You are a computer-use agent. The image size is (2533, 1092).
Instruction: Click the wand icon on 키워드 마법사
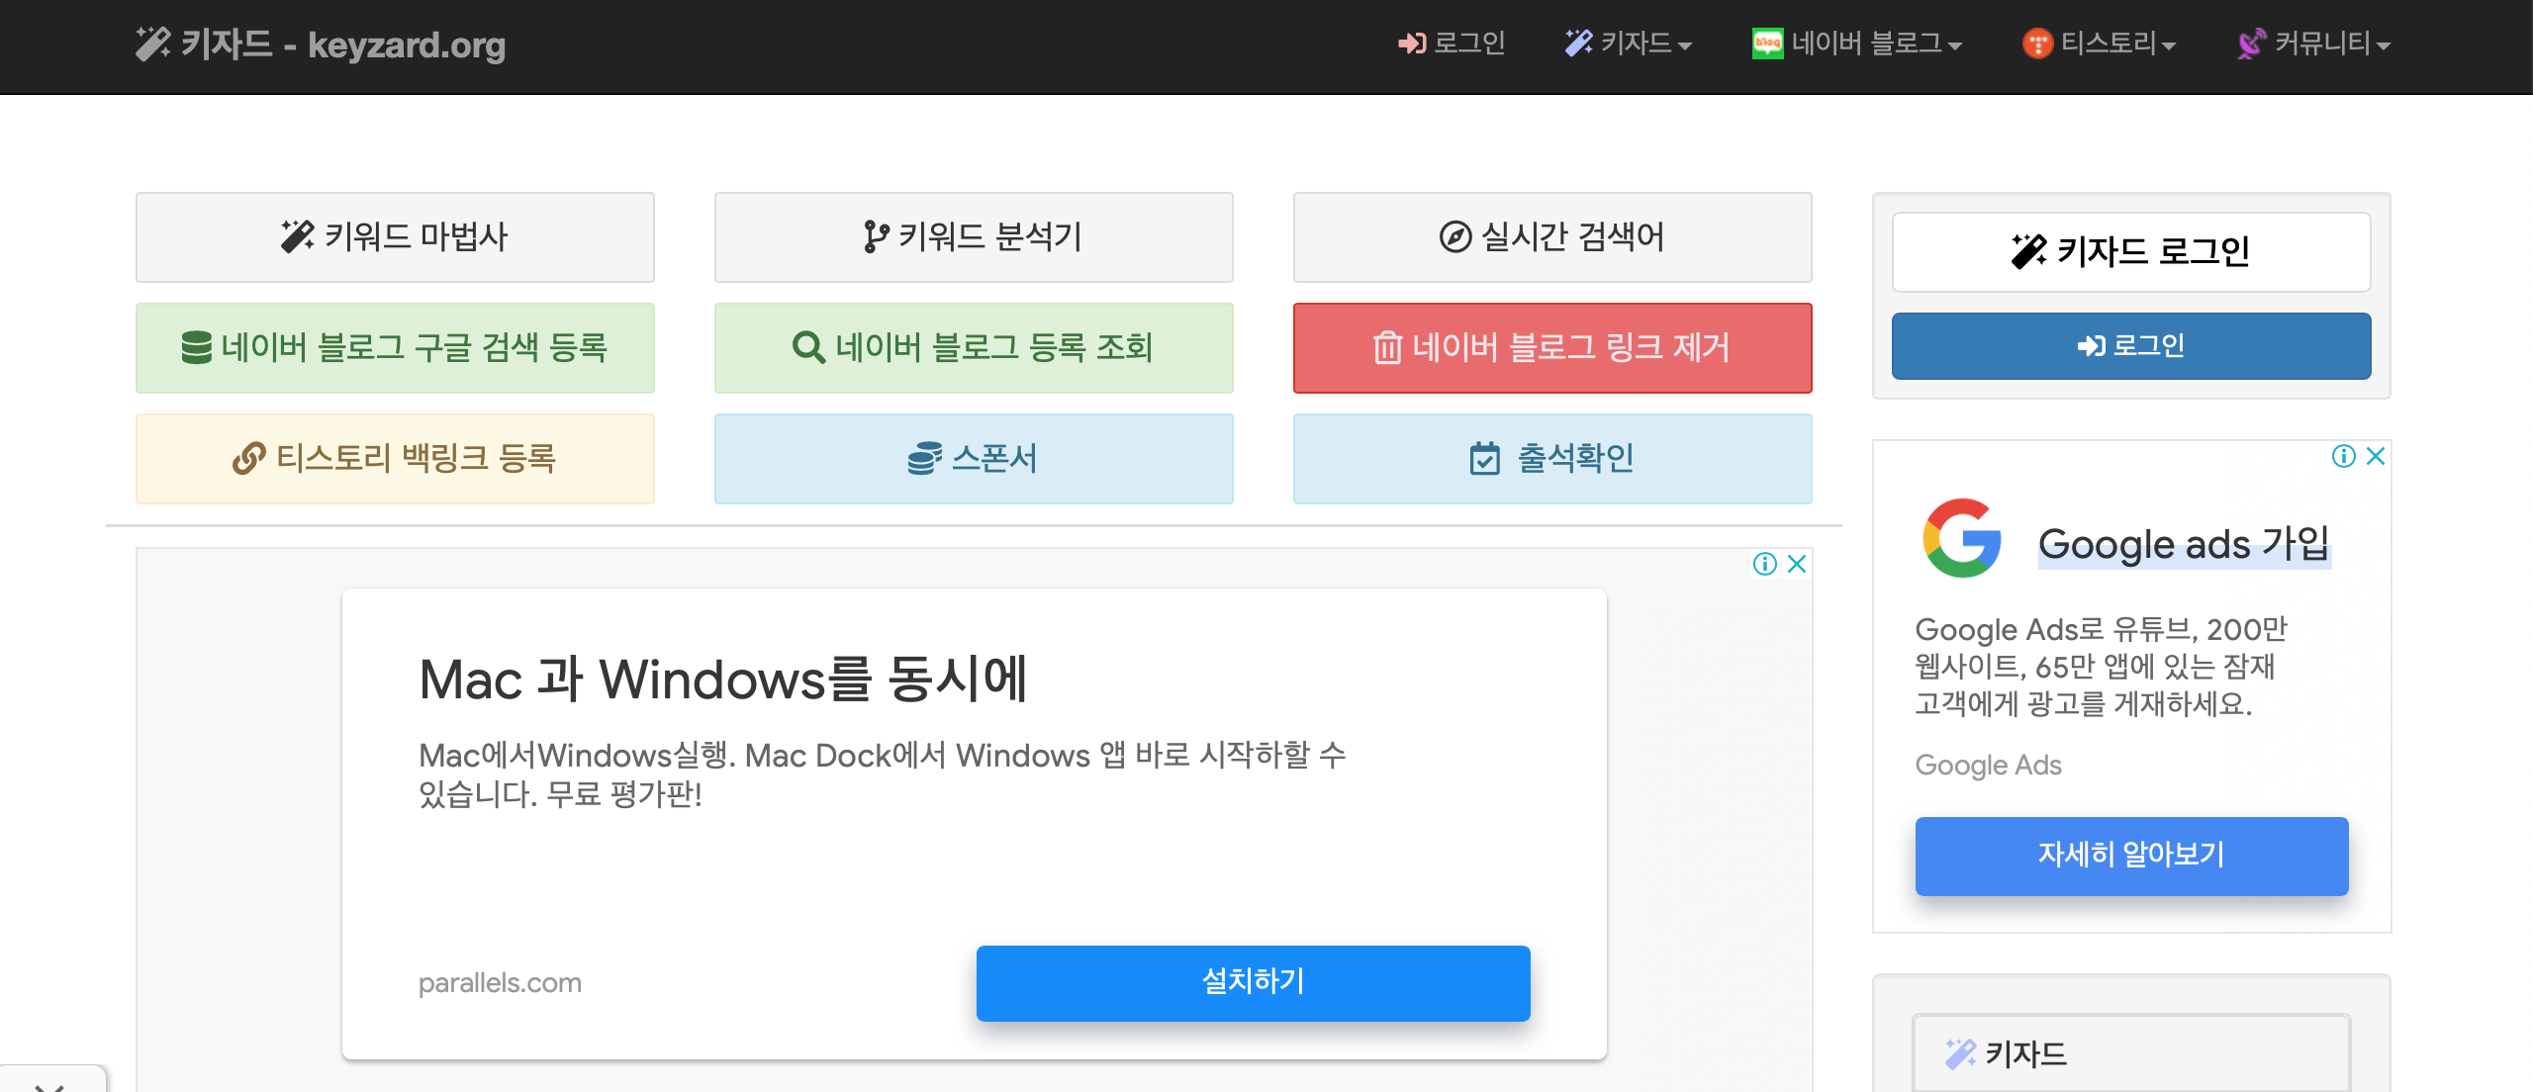point(298,236)
